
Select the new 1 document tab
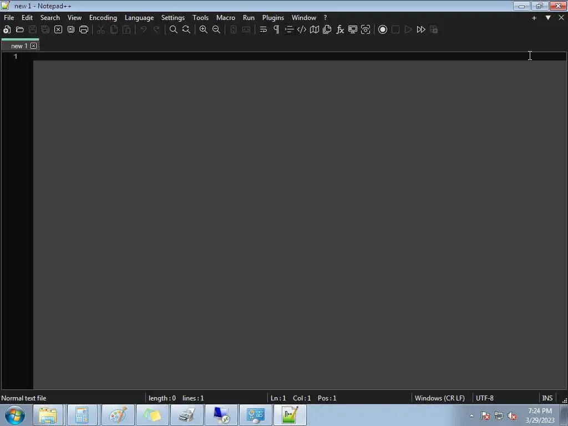point(19,46)
